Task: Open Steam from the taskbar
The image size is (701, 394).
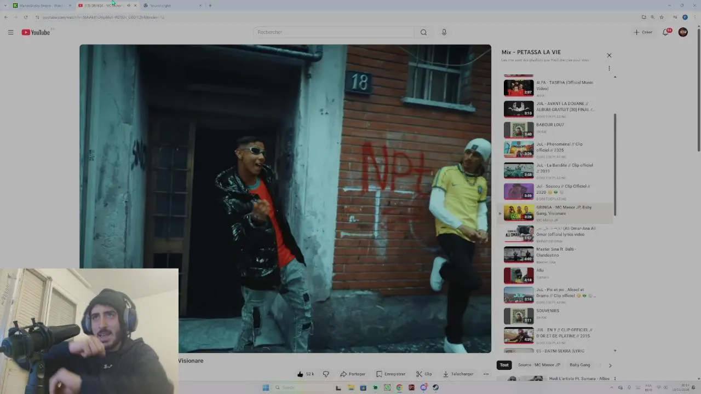Action: [435, 387]
